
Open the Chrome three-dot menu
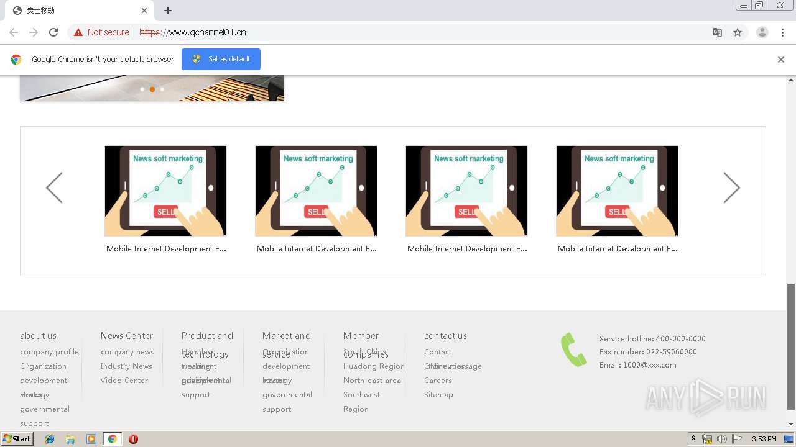click(x=782, y=32)
